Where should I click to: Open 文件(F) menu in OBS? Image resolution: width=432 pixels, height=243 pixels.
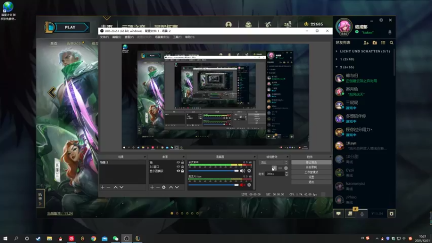(x=104, y=37)
